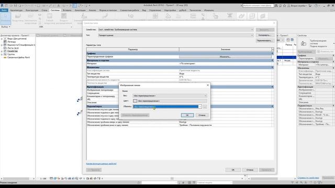Open the Архитектура ribbon tab
The width and height of the screenshot is (335, 188).
point(16,10)
